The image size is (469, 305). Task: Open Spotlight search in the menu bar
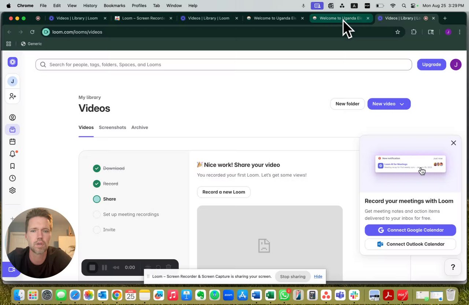click(x=404, y=5)
